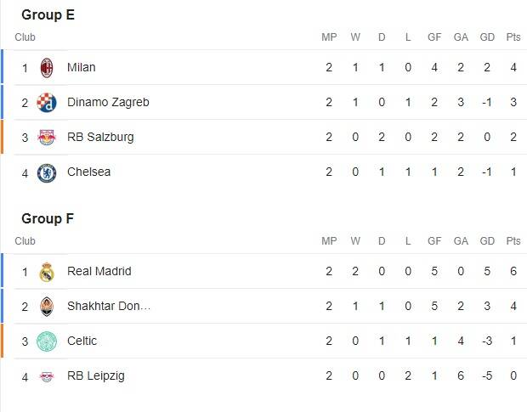This screenshot has width=527, height=412.
Task: Click the MP column header in Group E
Action: pos(329,37)
